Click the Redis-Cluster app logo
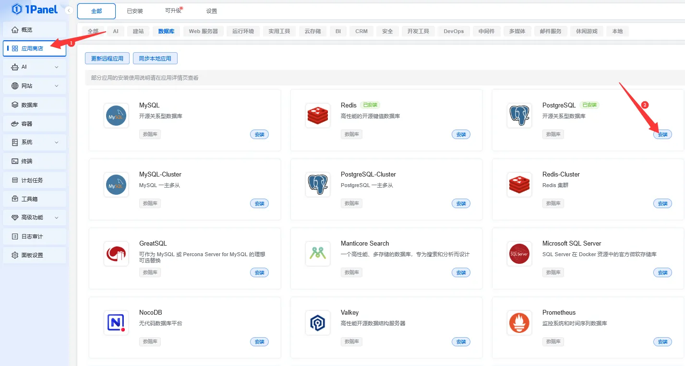Screen dimensions: 685x366 [519, 185]
